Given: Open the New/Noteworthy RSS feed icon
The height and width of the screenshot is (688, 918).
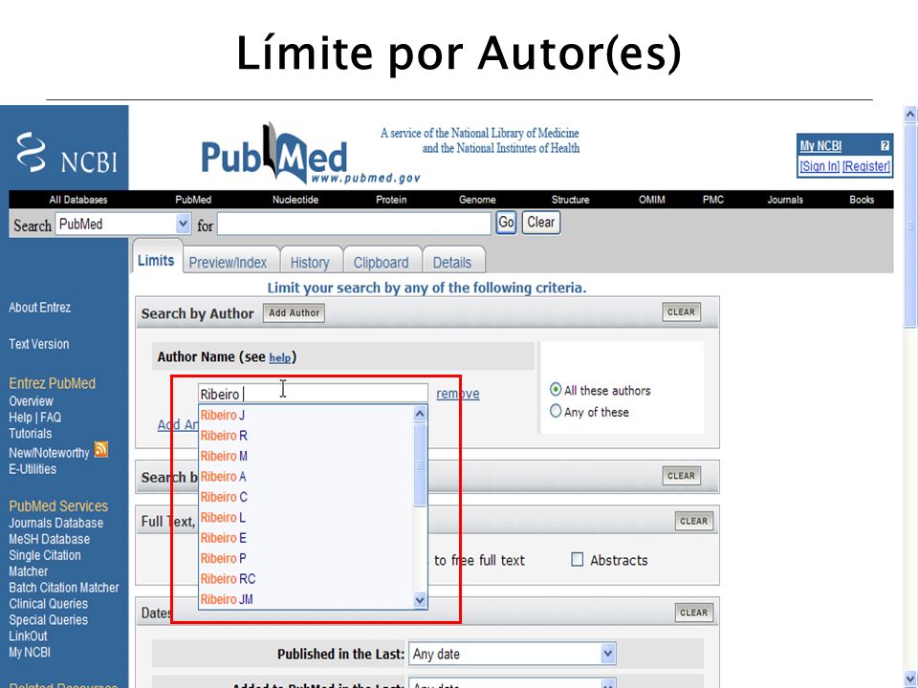Looking at the screenshot, I should (101, 449).
